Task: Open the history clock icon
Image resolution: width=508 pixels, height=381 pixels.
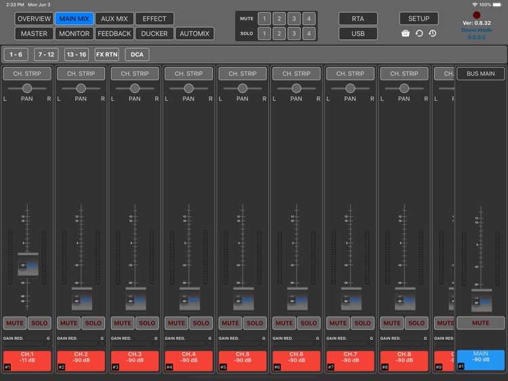Action: tap(432, 33)
